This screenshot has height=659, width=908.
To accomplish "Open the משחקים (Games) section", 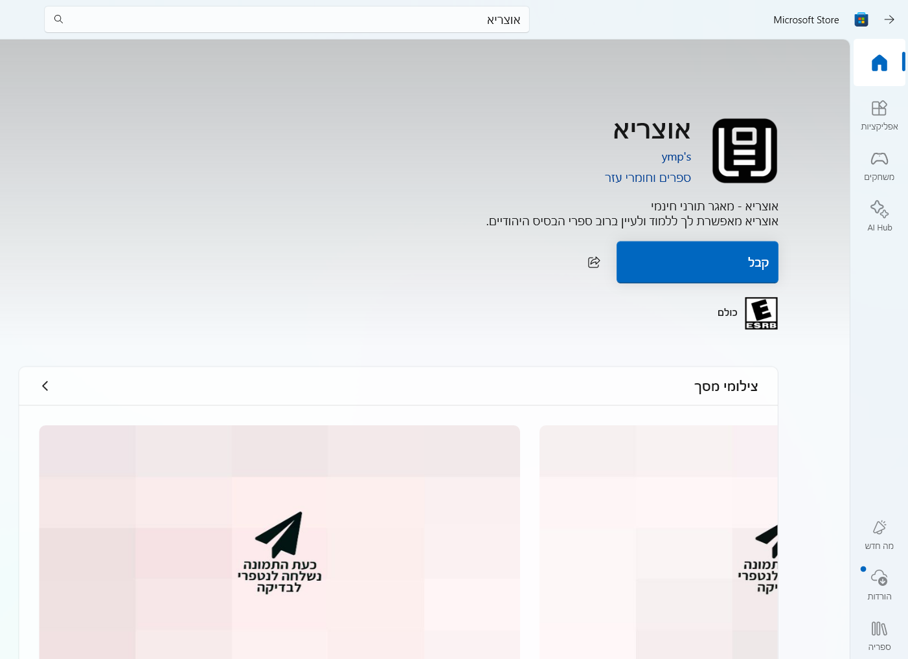I will tap(879, 166).
